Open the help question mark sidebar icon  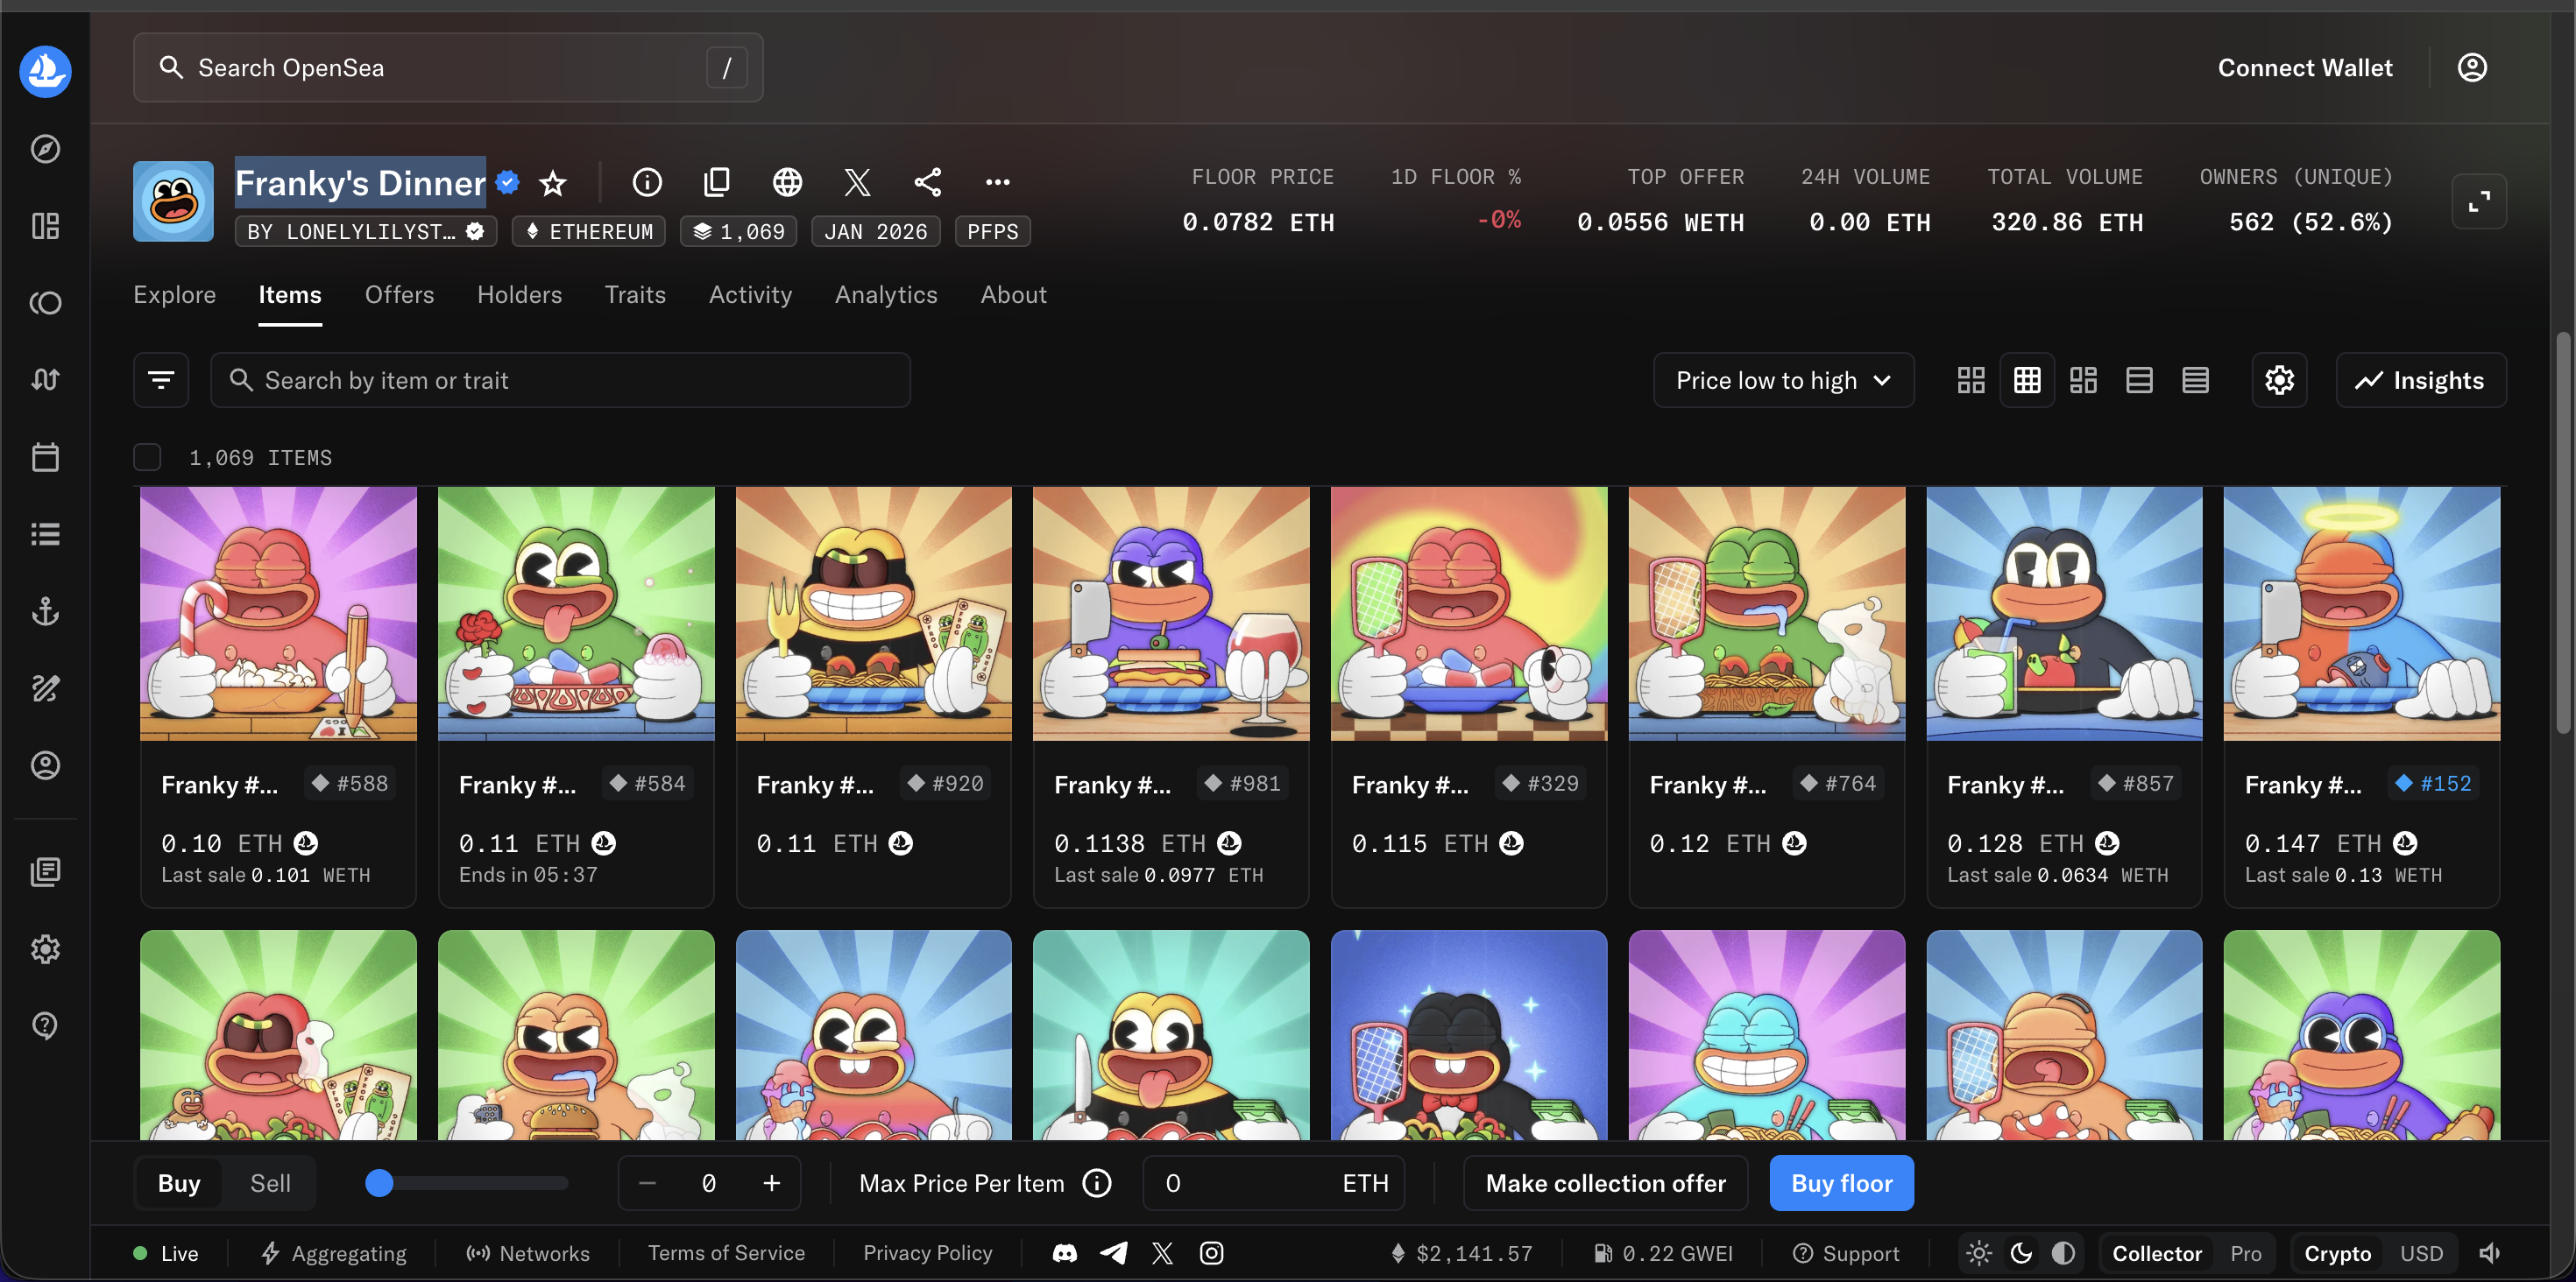pyautogui.click(x=45, y=1025)
